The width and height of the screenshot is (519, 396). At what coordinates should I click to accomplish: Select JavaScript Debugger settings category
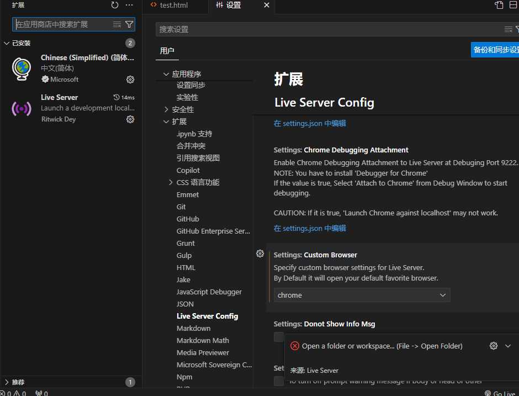(209, 292)
